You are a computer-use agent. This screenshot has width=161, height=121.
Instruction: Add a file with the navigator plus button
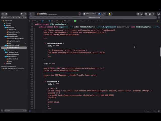(x=2, y=111)
